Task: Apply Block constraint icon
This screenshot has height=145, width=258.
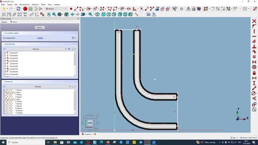Action: (254, 67)
